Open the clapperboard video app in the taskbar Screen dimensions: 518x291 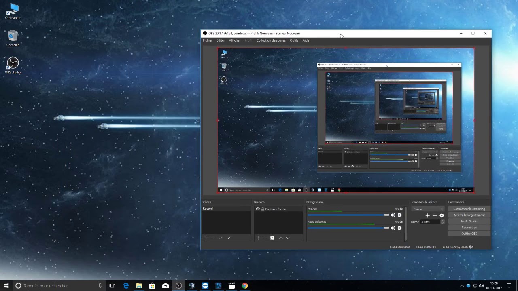[x=231, y=285]
